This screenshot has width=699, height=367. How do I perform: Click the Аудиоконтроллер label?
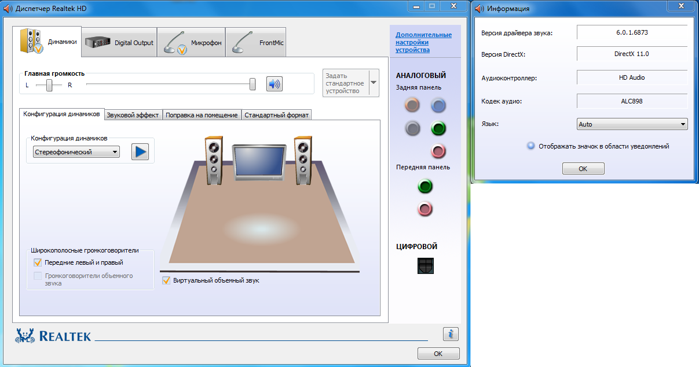[509, 78]
